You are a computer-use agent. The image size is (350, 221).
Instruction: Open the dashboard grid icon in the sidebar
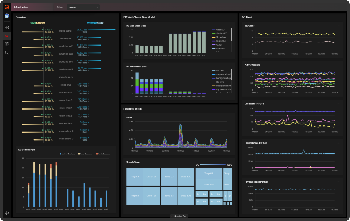click(x=7, y=27)
